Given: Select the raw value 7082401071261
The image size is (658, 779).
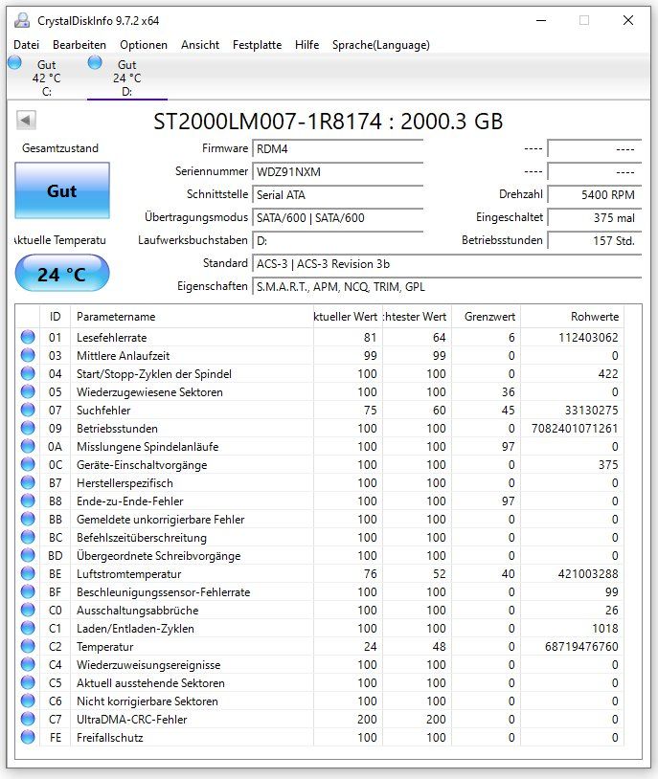Looking at the screenshot, I should click(575, 428).
